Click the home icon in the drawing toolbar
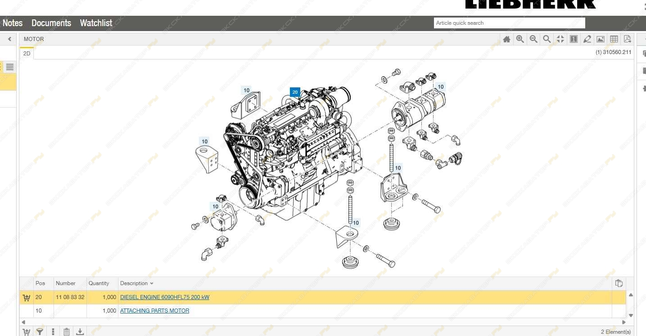646x336 pixels. (506, 39)
